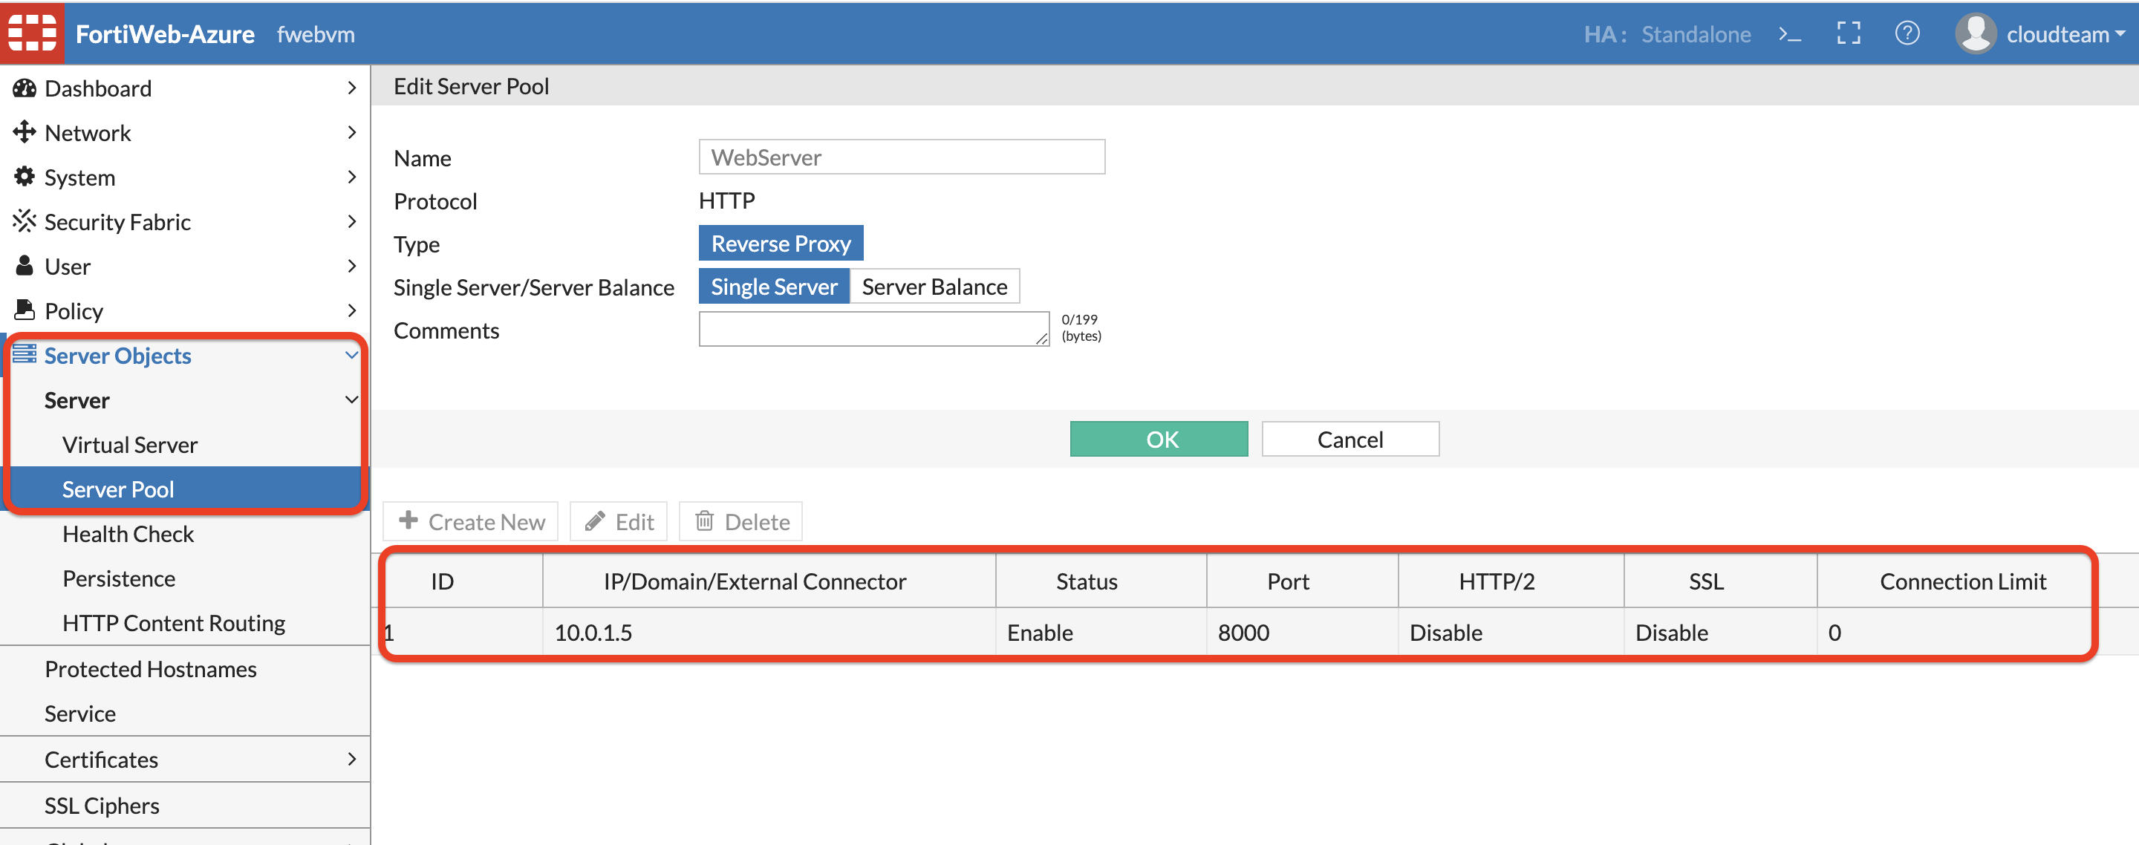Click the Network icon in sidebar
Screen dimensions: 2139x845
click(25, 132)
